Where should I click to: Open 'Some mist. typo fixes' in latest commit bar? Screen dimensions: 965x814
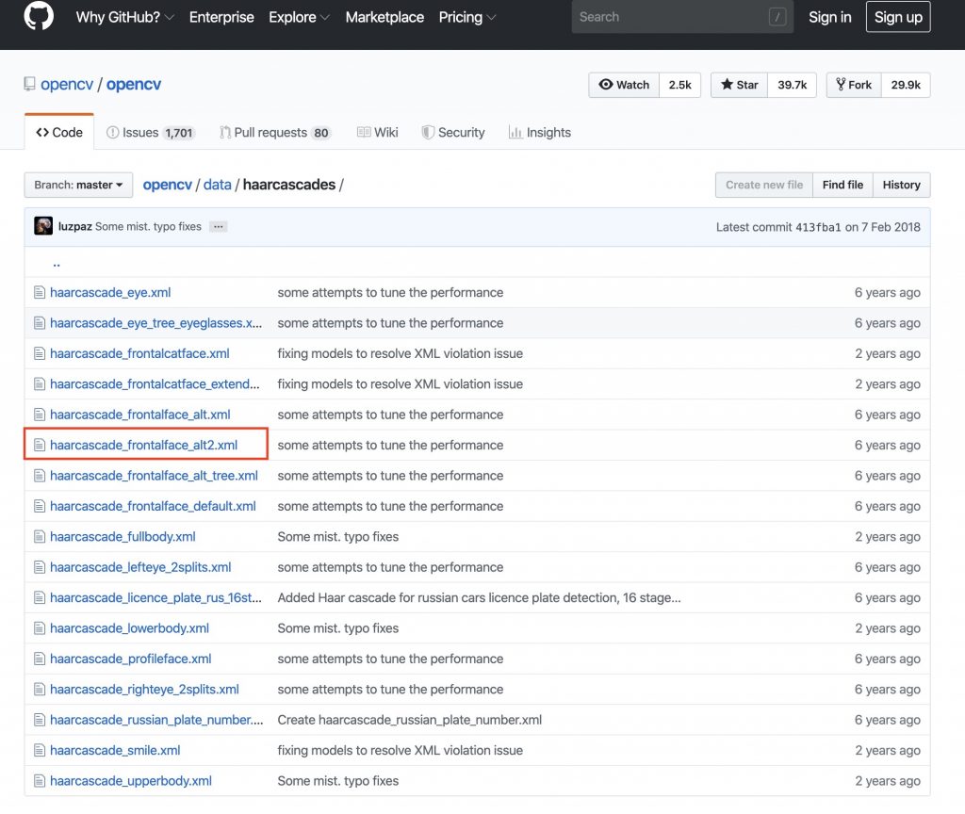148,226
